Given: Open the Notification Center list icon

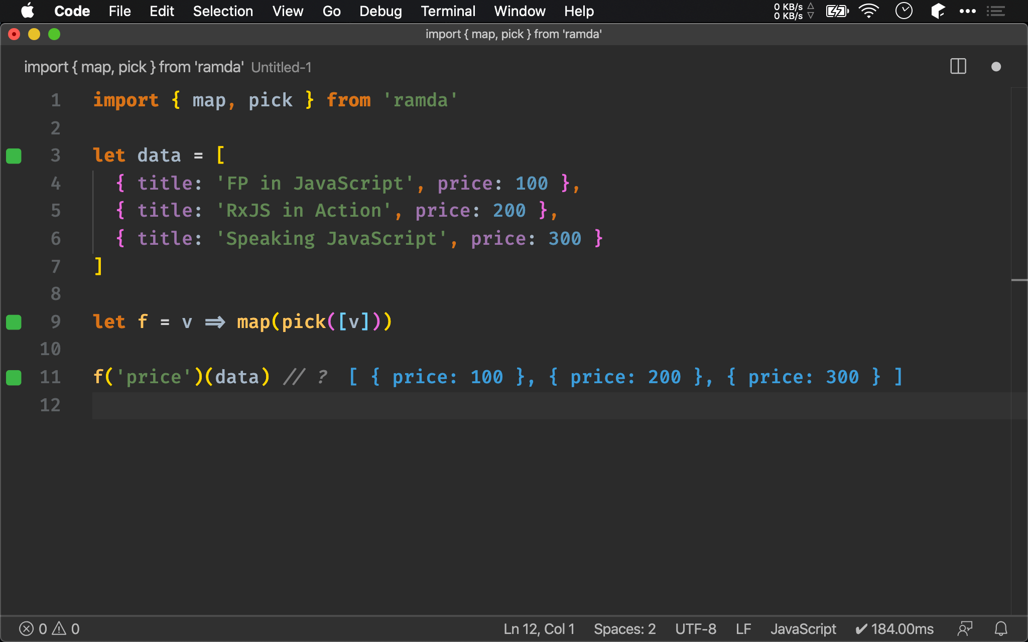Looking at the screenshot, I should pos(995,11).
